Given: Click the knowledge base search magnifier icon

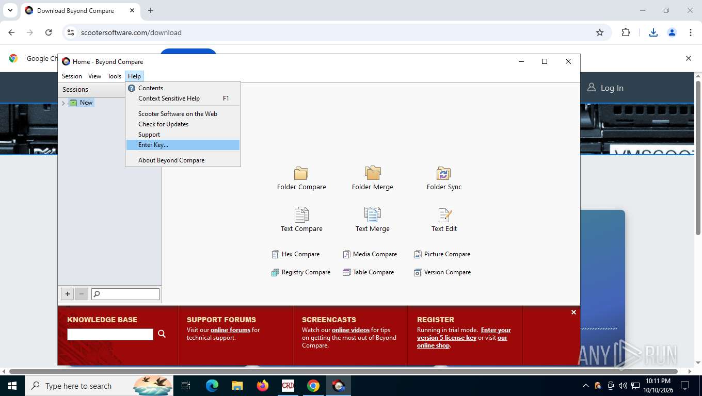Looking at the screenshot, I should tap(162, 334).
